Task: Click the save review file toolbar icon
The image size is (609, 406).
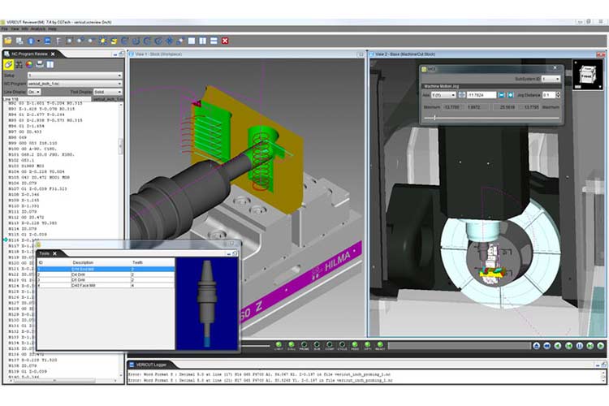Action: click(19, 41)
